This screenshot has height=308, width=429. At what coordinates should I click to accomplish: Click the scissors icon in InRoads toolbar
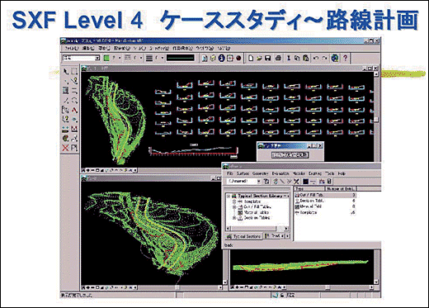(296, 182)
